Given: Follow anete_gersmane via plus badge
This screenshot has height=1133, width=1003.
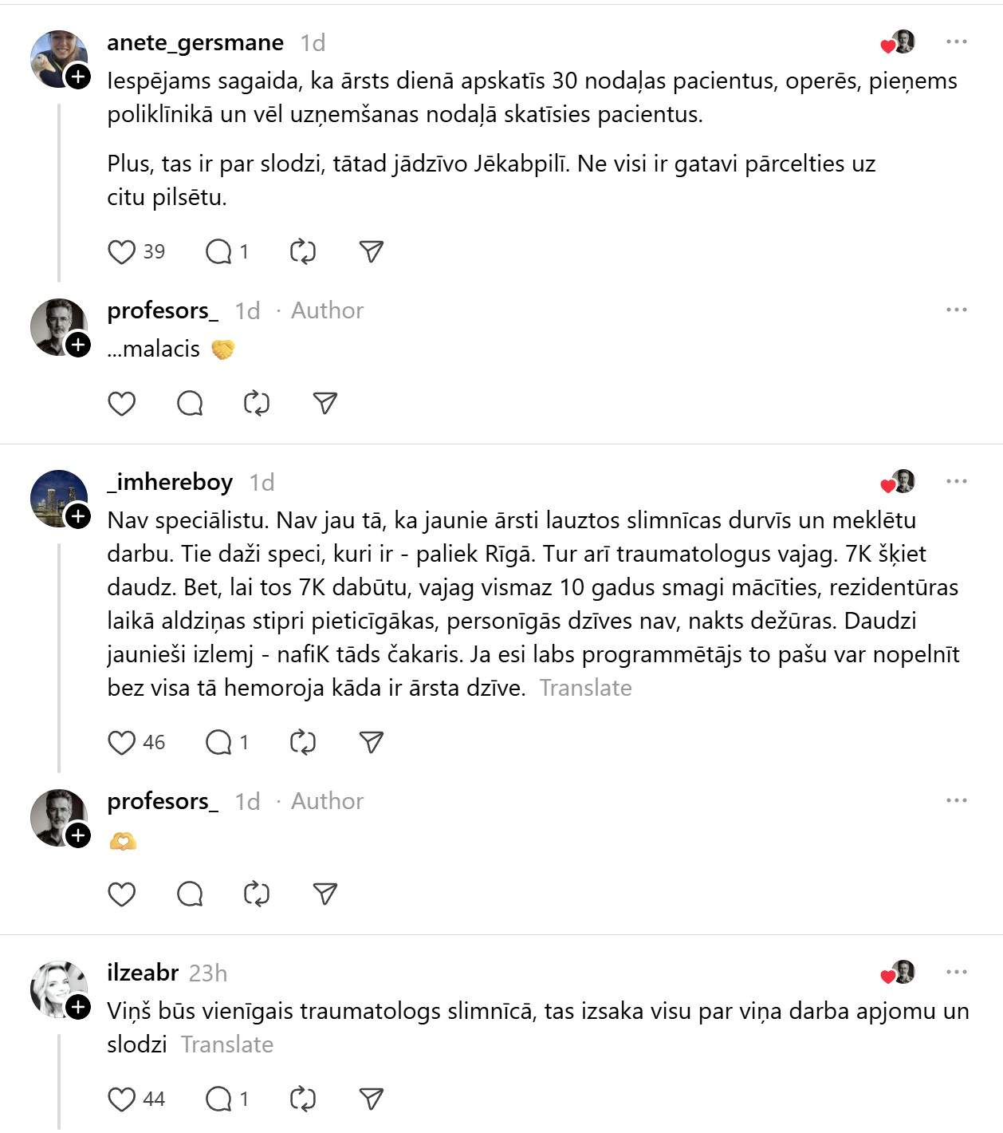Looking at the screenshot, I should coord(77,77).
